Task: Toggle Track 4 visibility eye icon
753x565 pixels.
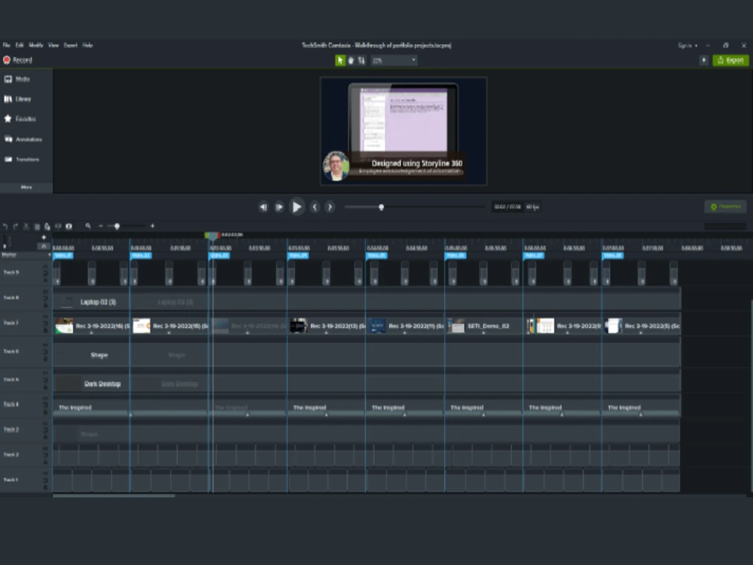Action: click(45, 399)
